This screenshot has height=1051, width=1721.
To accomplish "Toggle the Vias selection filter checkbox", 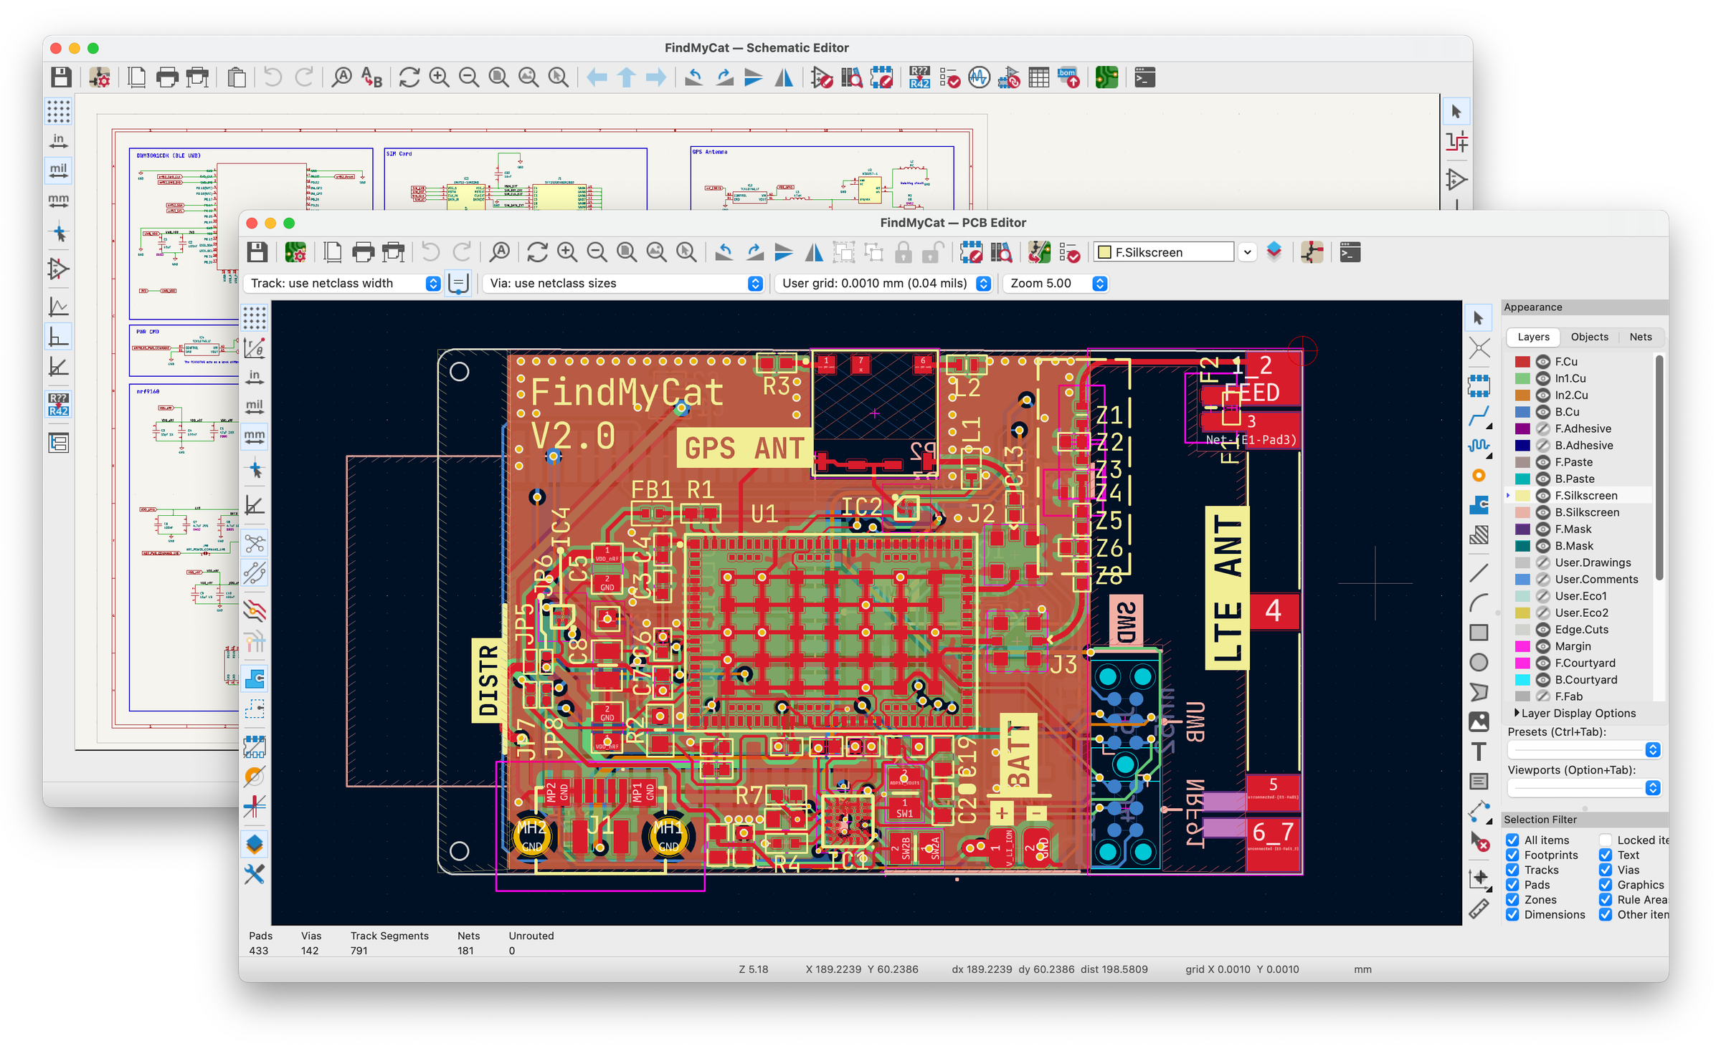I will [1606, 870].
